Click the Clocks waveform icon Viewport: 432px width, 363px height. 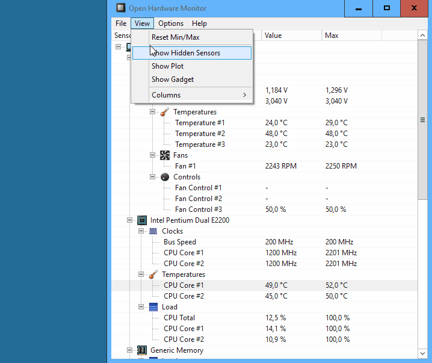pos(153,231)
